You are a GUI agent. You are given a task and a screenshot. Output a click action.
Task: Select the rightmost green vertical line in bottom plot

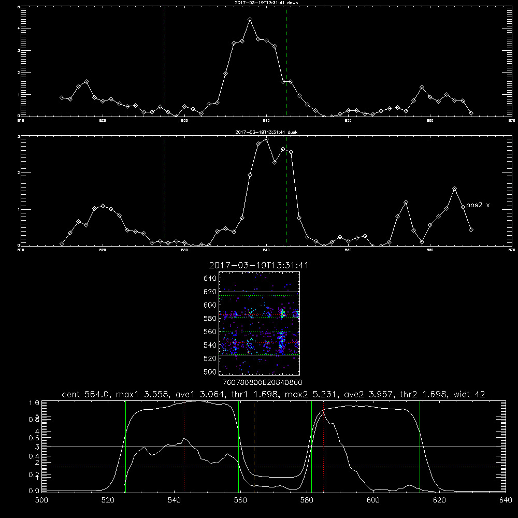tap(420, 446)
